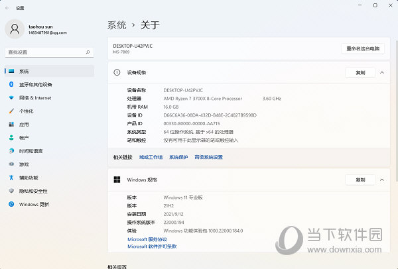Click the Windows Update refresh icon

[x=11, y=204]
